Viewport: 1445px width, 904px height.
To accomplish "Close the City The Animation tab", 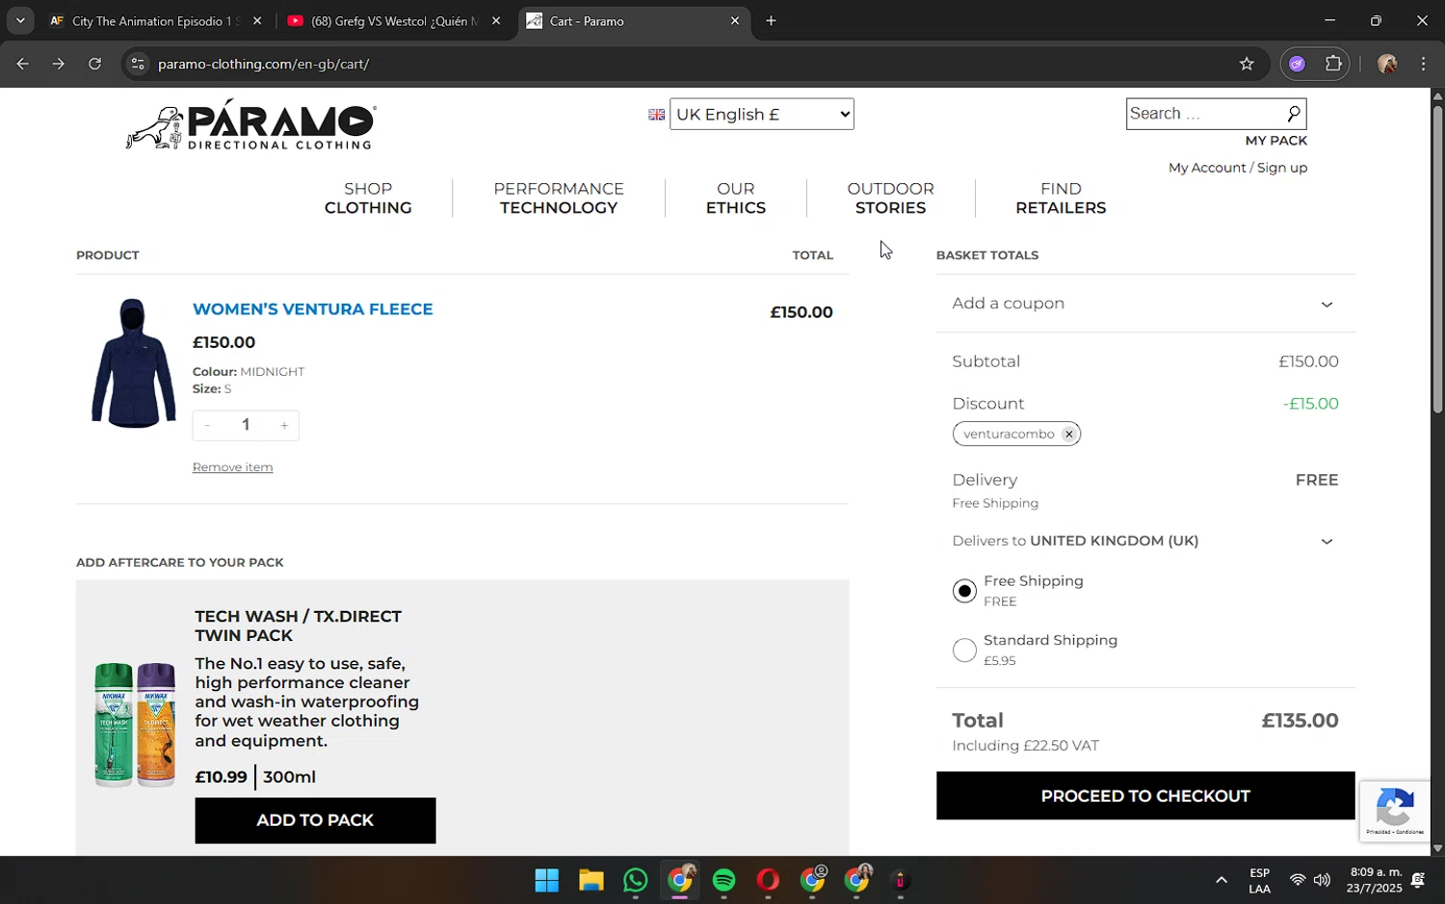I will coord(256,20).
